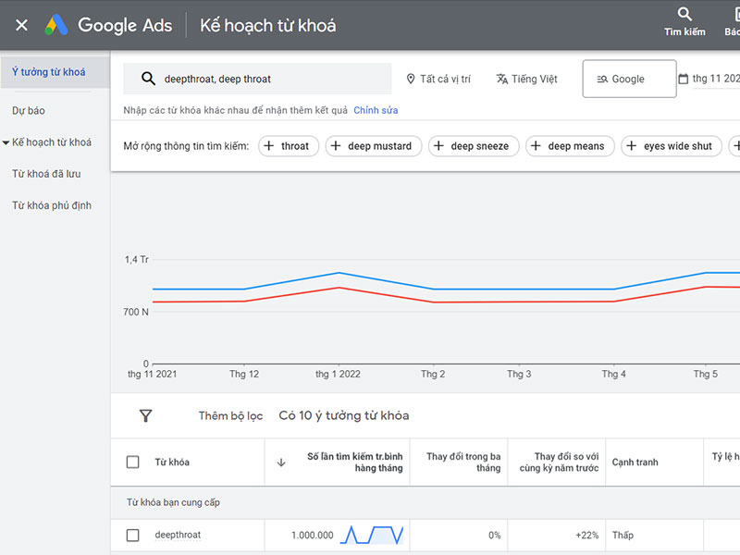Add the 'throat' keyword suggestion chip
Screen dimensions: 740x555
pos(288,146)
